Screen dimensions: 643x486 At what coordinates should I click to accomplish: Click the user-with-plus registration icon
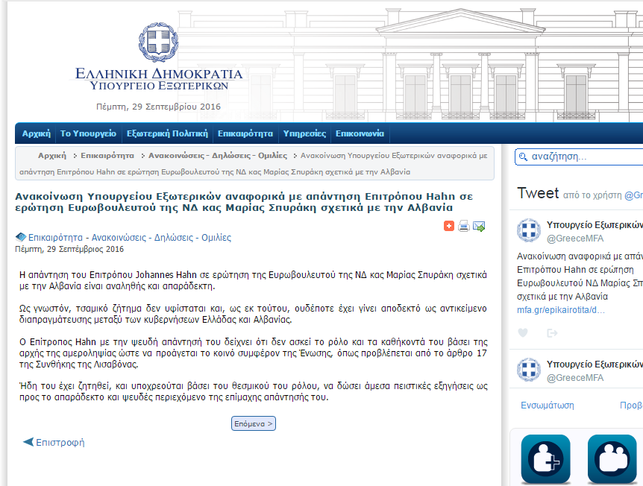coord(545,458)
